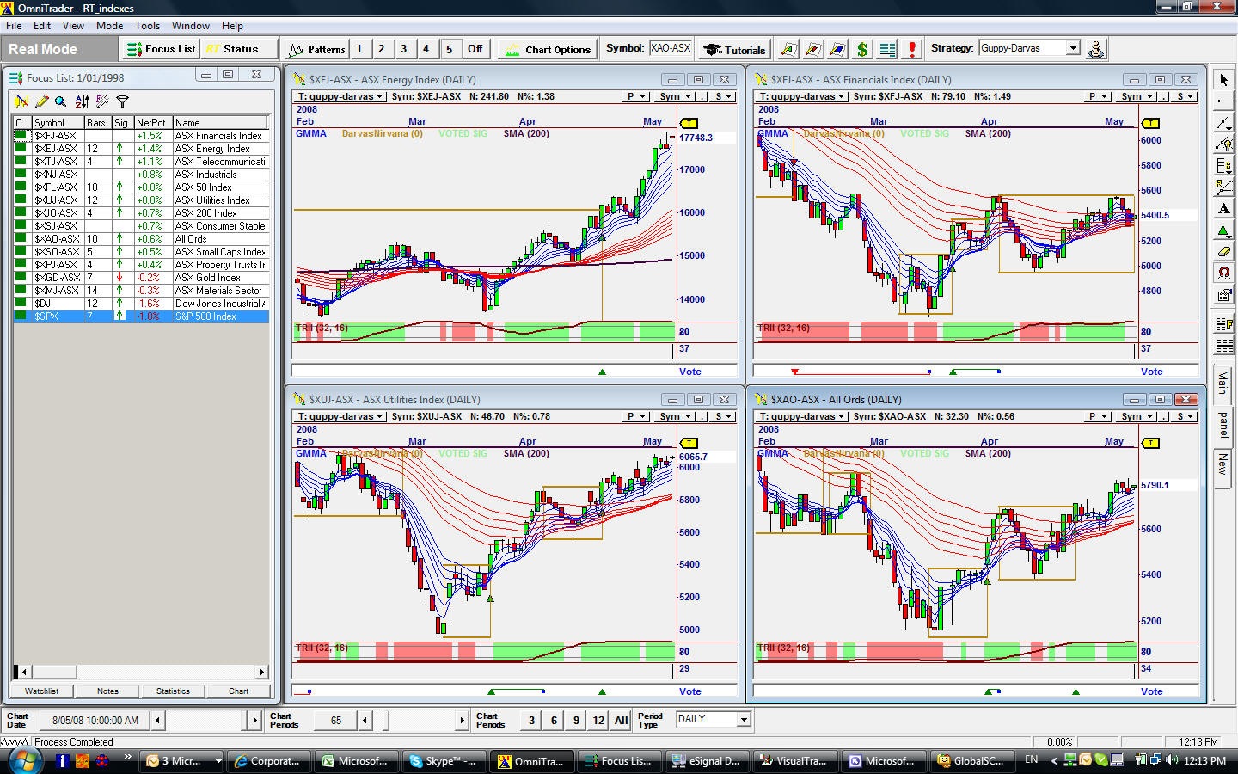Viewport: 1238px width, 774px height.
Task: Select the $SPX S&P 500 Index row
Action: tap(141, 316)
